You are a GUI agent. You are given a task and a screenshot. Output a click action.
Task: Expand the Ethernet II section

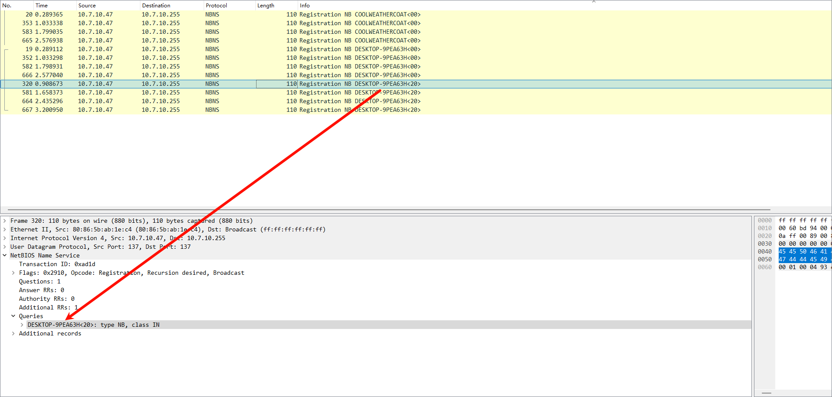(4, 229)
